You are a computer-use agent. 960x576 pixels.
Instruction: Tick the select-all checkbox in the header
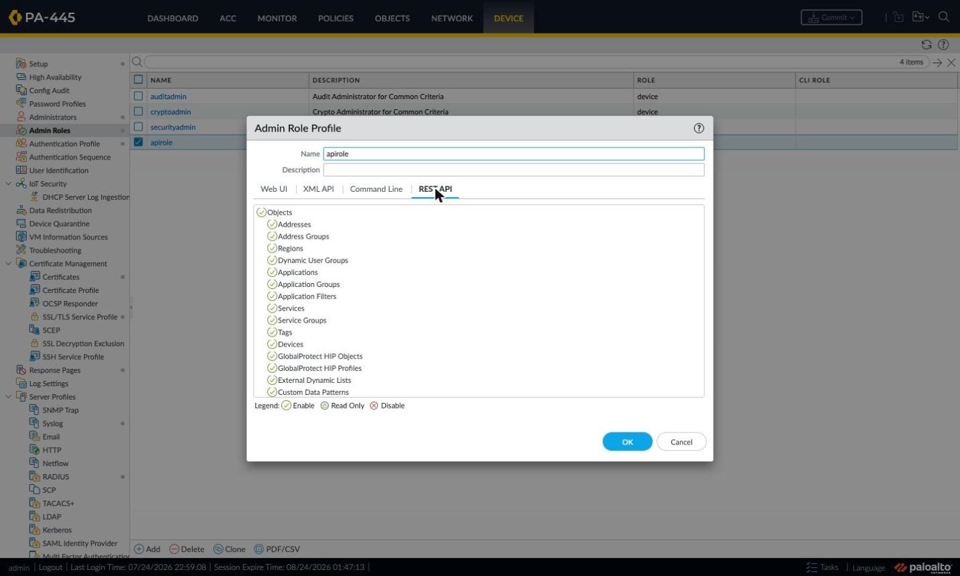[138, 79]
